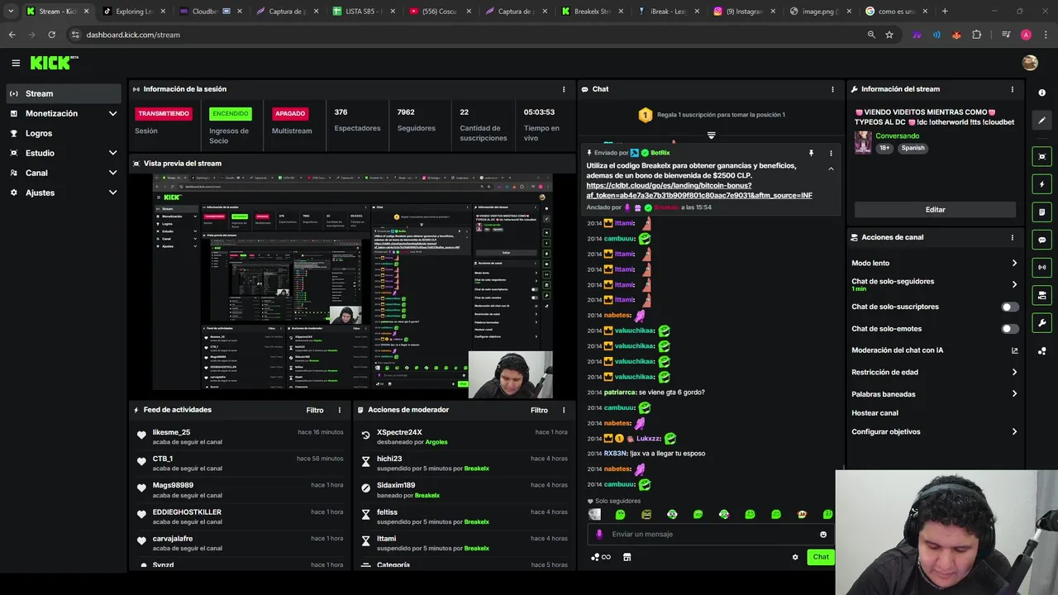Select Stream in left sidebar
Image resolution: width=1058 pixels, height=595 pixels.
pyautogui.click(x=64, y=93)
